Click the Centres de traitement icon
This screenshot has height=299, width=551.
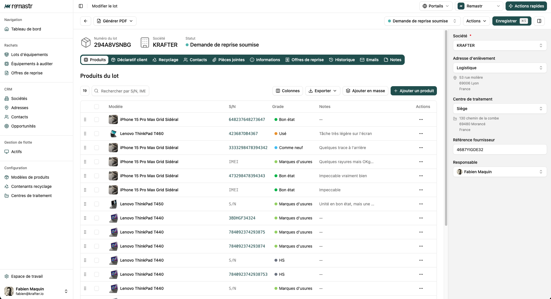(6, 196)
